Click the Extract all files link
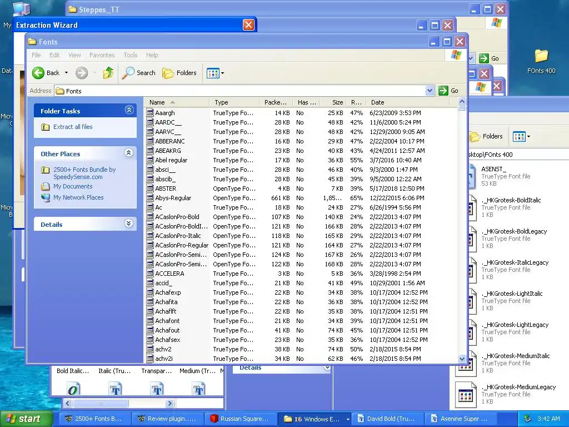Viewport: 569px width, 427px height. click(x=73, y=127)
